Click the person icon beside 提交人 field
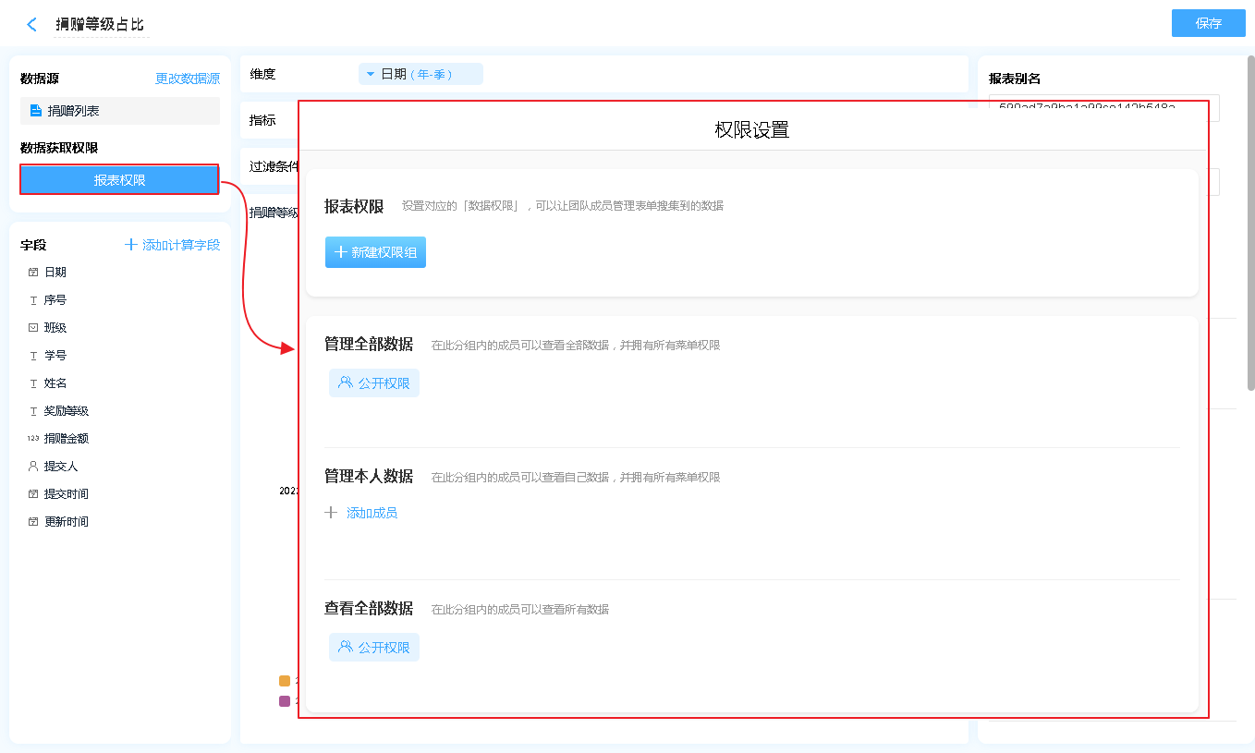1255x753 pixels. [33, 467]
